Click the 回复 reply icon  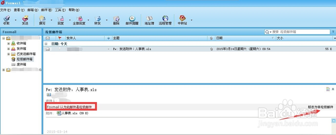point(60,18)
